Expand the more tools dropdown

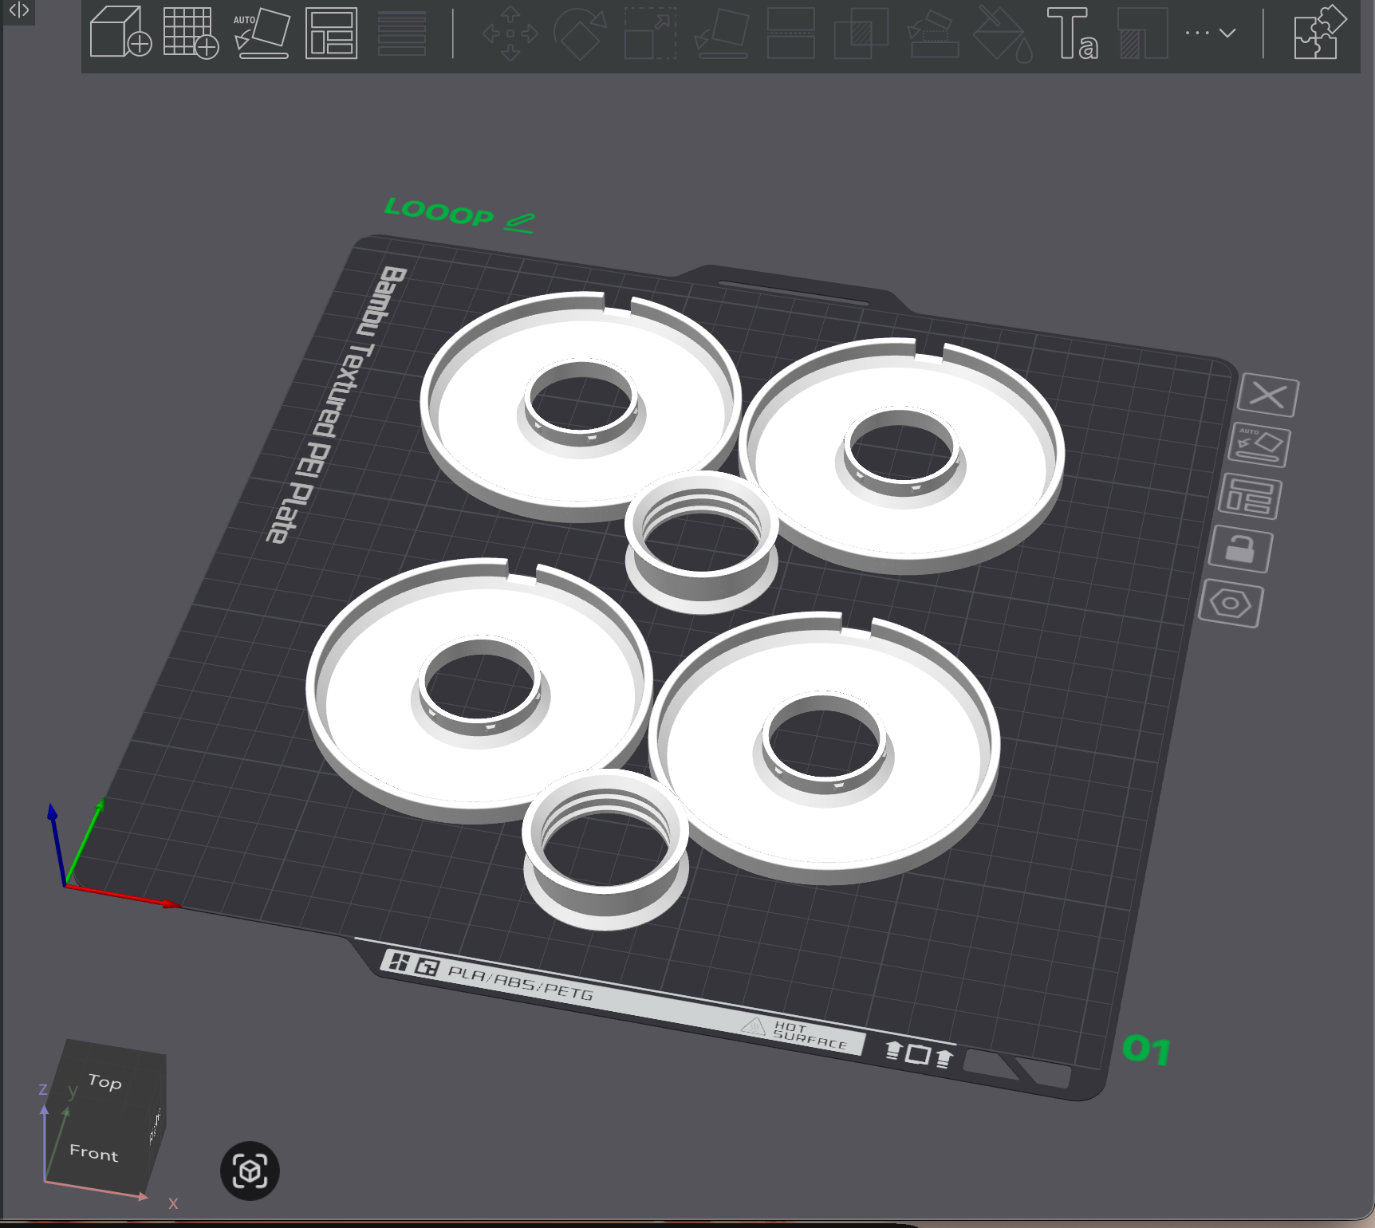[1211, 33]
